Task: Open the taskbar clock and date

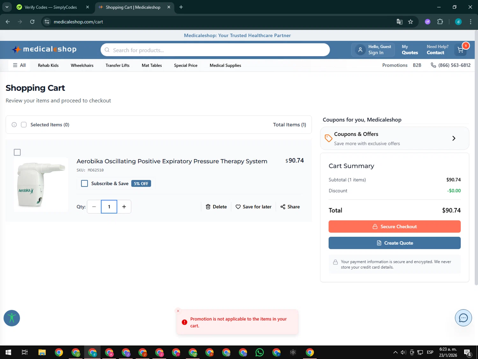Action: click(448, 352)
